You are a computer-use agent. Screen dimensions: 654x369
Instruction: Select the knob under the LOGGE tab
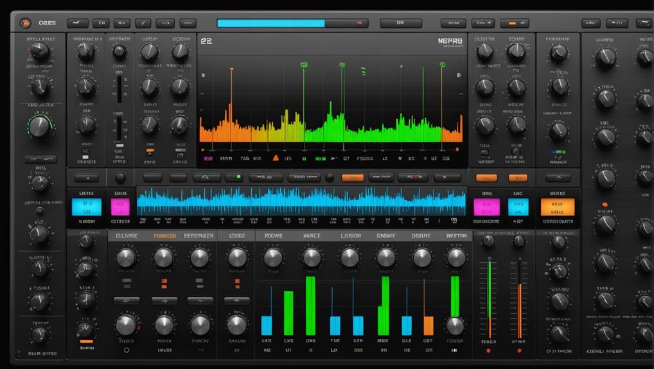coord(237,258)
